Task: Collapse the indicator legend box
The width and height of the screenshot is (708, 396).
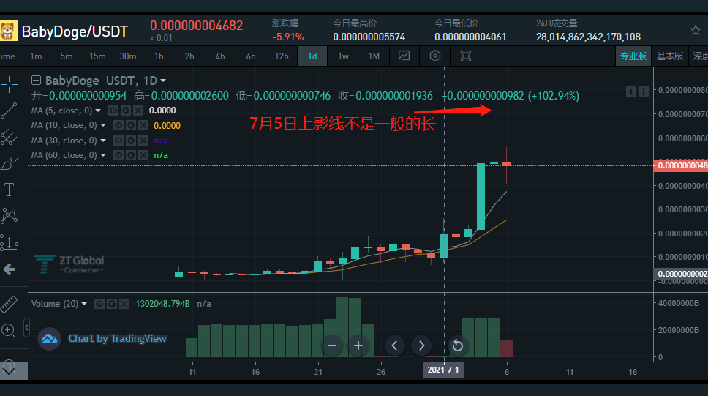Action: pos(36,81)
